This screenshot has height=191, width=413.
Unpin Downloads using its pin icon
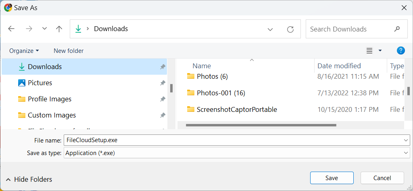tap(163, 67)
